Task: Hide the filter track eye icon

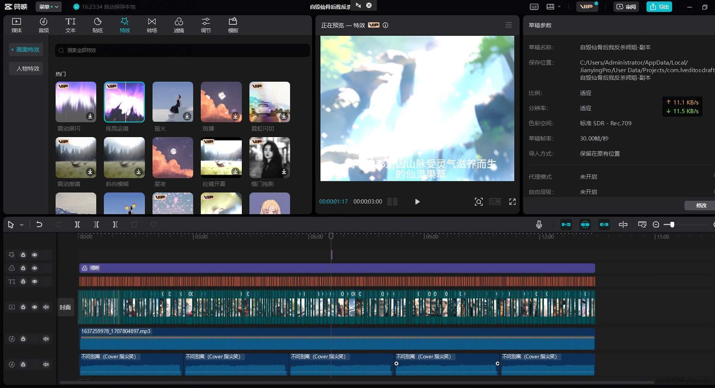Action: tap(35, 268)
